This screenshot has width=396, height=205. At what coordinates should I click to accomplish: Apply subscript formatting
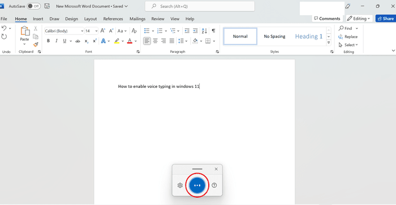click(87, 41)
